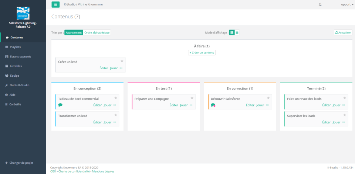
Task: Sort by Avancement
Action: (74, 32)
